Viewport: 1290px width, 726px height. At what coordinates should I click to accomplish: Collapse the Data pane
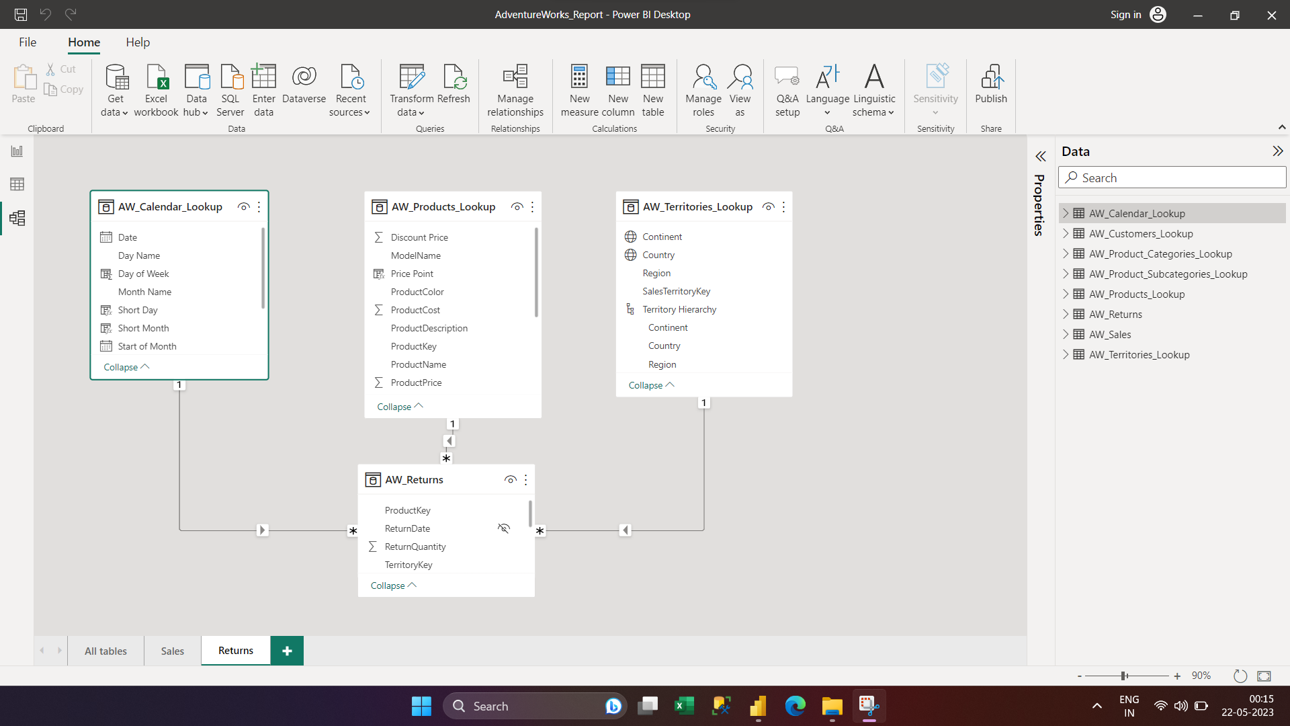click(x=1277, y=151)
